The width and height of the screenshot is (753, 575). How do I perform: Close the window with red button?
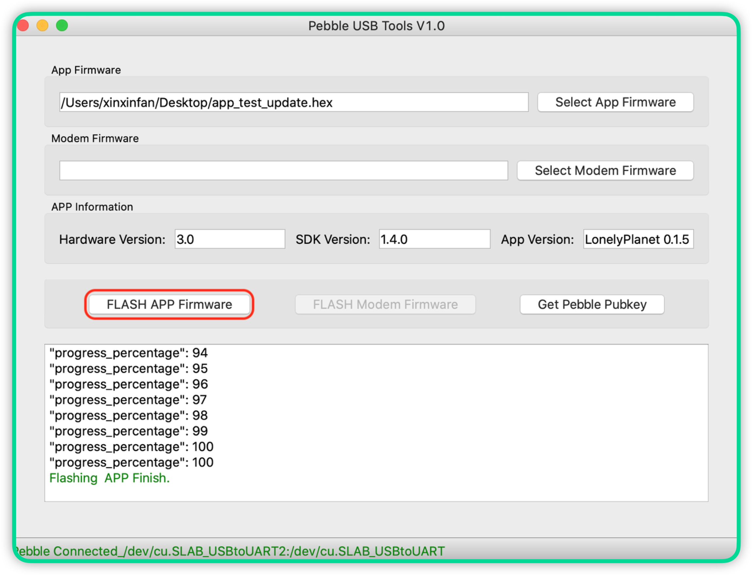[x=23, y=26]
